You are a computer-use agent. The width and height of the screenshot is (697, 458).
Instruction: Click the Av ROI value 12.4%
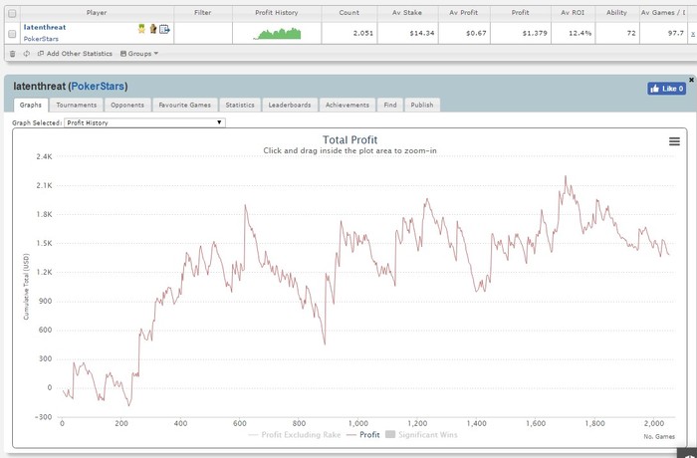tap(581, 33)
